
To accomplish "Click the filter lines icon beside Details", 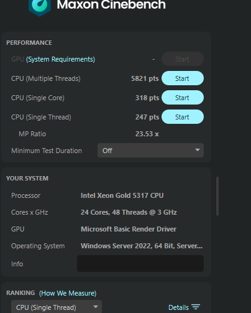I will click(196, 307).
